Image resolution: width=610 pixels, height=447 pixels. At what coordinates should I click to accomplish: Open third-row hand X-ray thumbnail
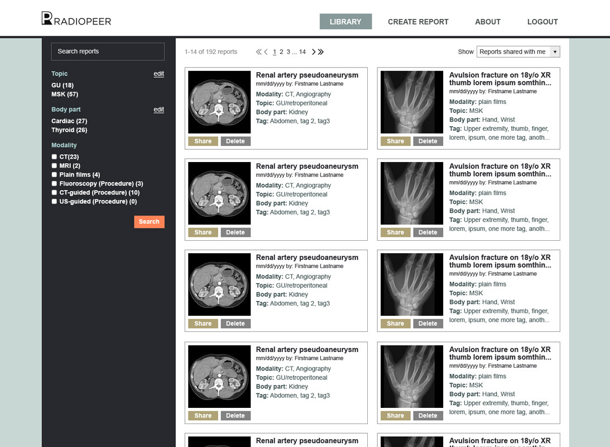[x=411, y=284]
